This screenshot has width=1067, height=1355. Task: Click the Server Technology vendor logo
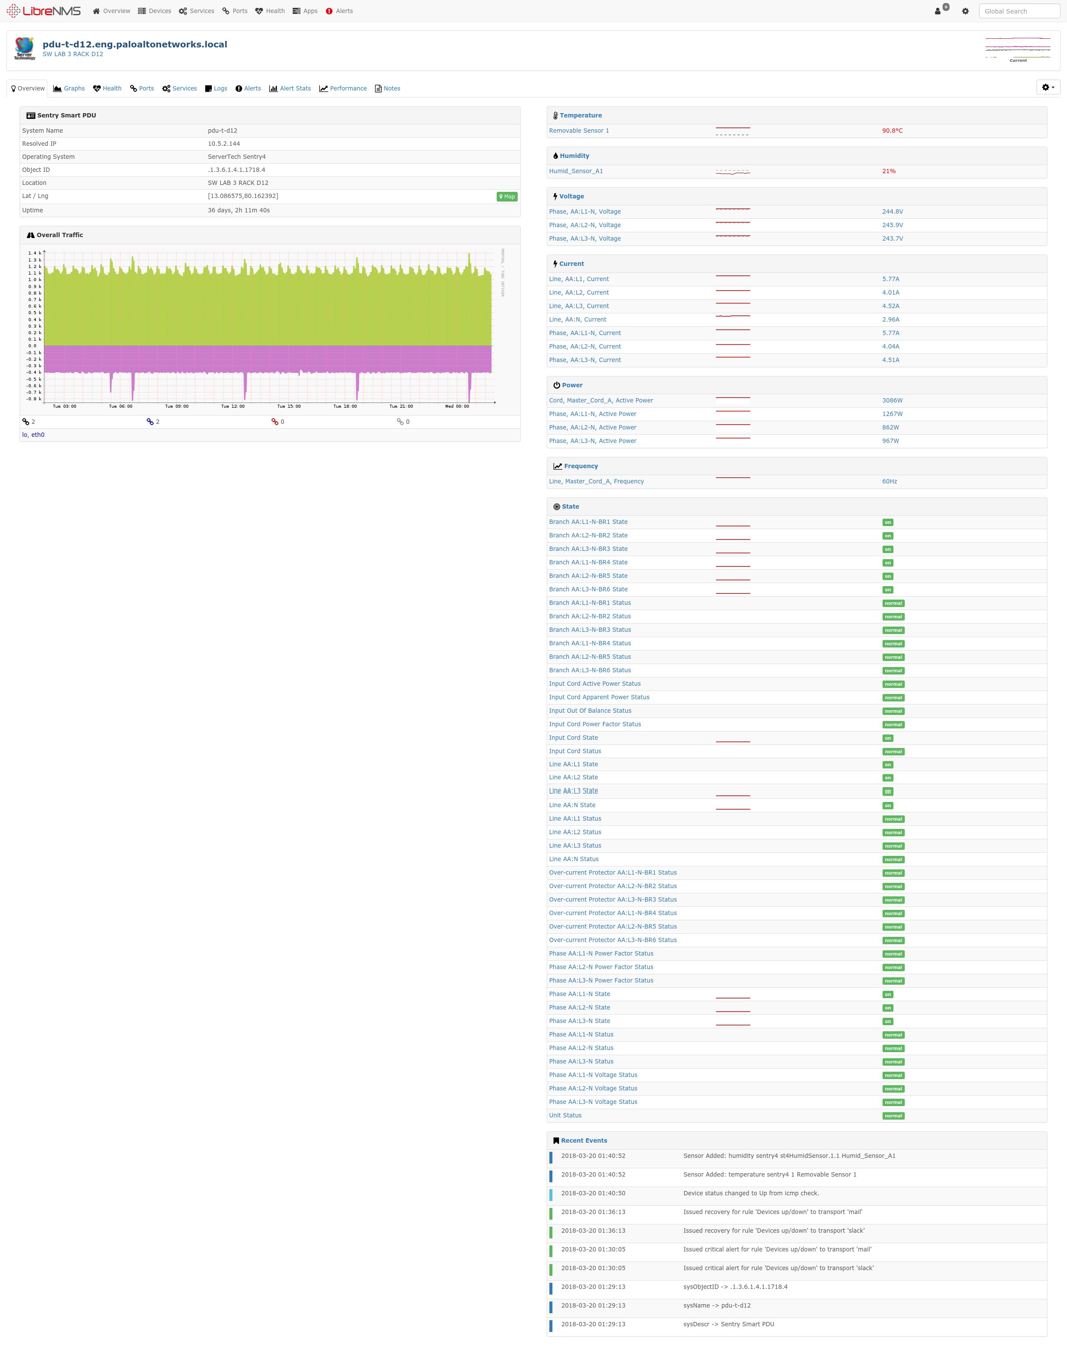click(24, 49)
